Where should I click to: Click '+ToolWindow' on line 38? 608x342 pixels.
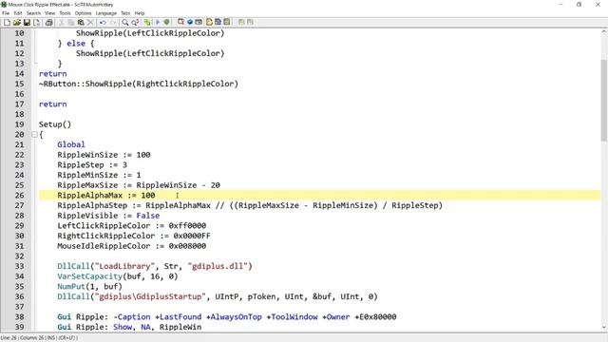point(292,316)
